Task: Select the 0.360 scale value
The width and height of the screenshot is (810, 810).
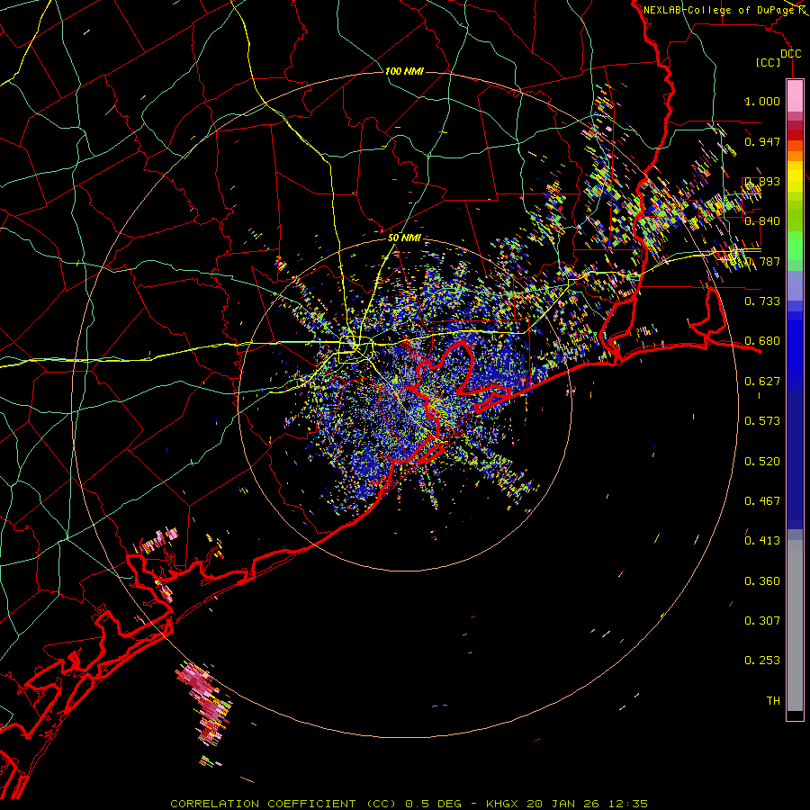Action: 762,581
